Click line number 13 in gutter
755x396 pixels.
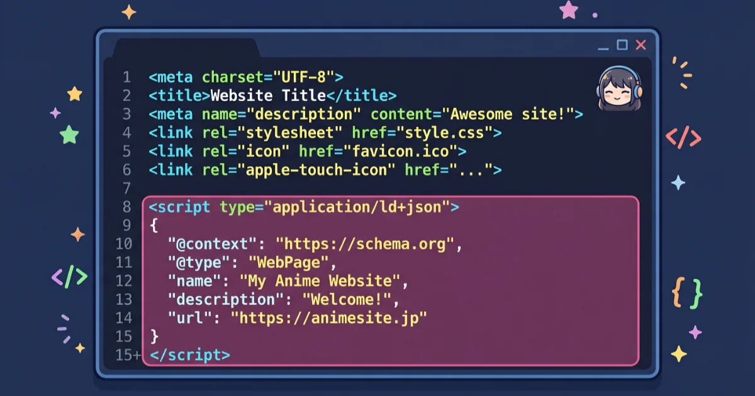coord(124,299)
